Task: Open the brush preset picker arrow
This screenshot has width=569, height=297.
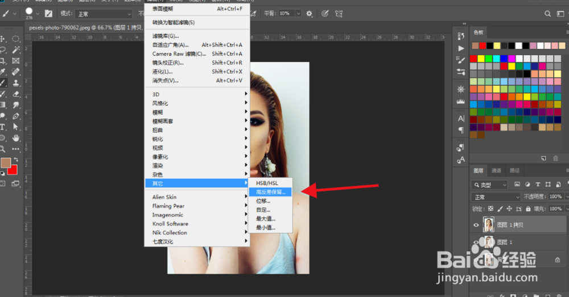Action: (x=38, y=14)
